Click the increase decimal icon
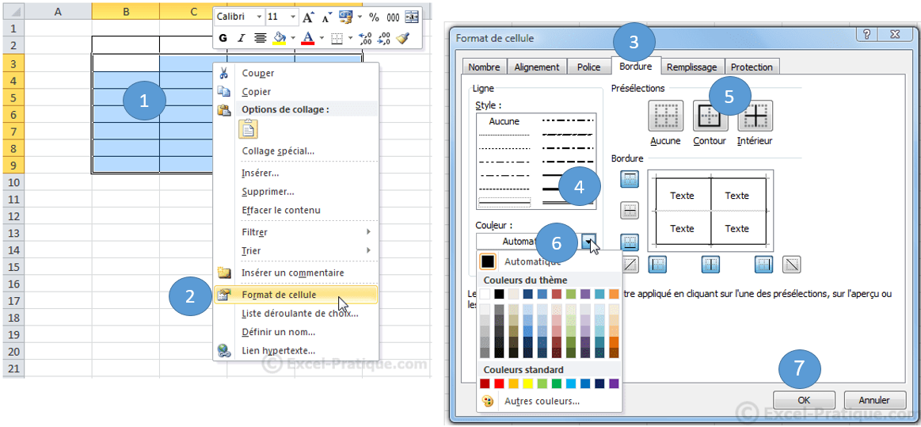This screenshot has height=427, width=921. [365, 38]
